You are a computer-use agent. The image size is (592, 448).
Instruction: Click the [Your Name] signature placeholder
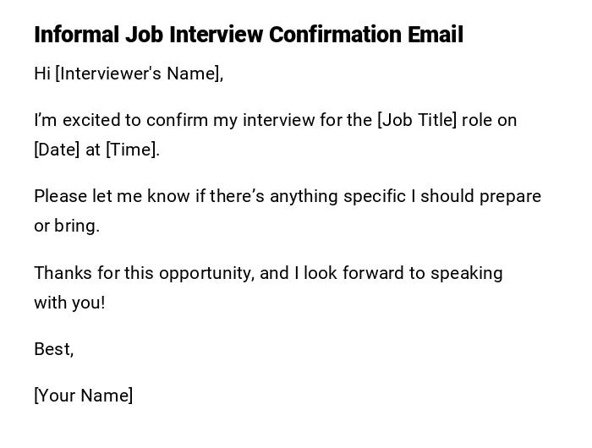83,396
